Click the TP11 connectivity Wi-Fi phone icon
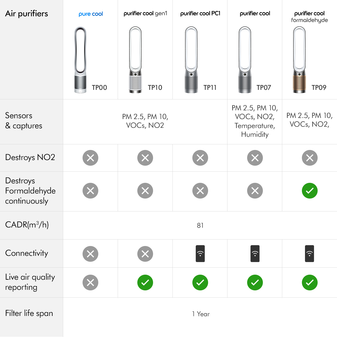 tap(200, 254)
